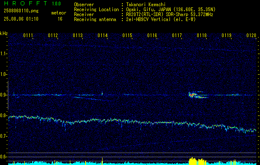This screenshot has height=165, width=260.
Task: Click the kHz axis unit label
Action: coord(4,33)
